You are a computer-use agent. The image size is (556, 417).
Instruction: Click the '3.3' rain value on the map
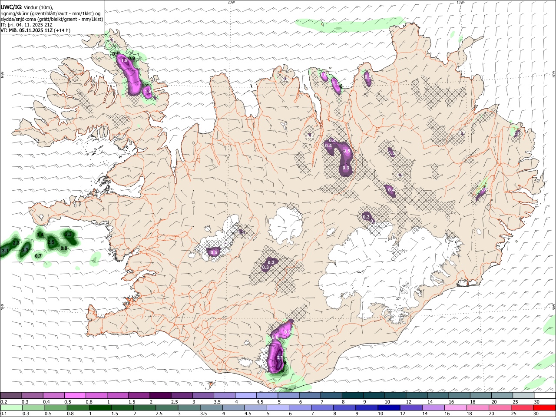25,250
